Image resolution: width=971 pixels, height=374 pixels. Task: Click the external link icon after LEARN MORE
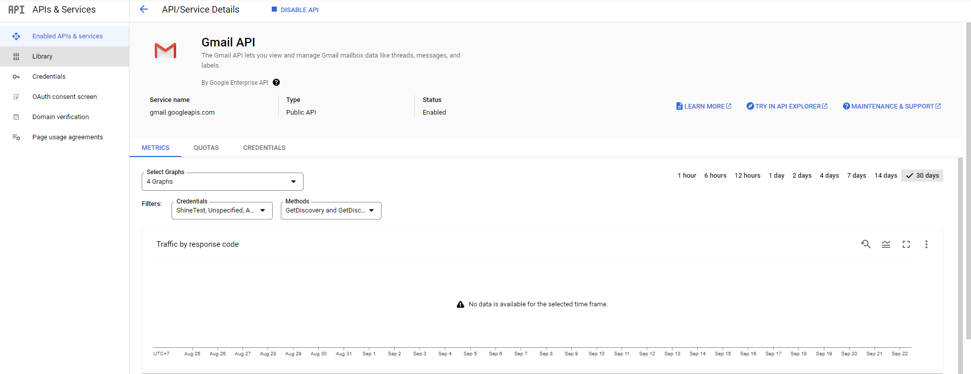pyautogui.click(x=729, y=106)
